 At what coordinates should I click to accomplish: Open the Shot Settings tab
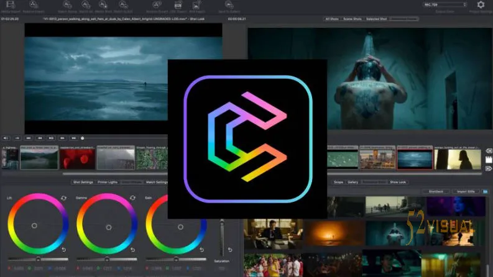tap(83, 182)
